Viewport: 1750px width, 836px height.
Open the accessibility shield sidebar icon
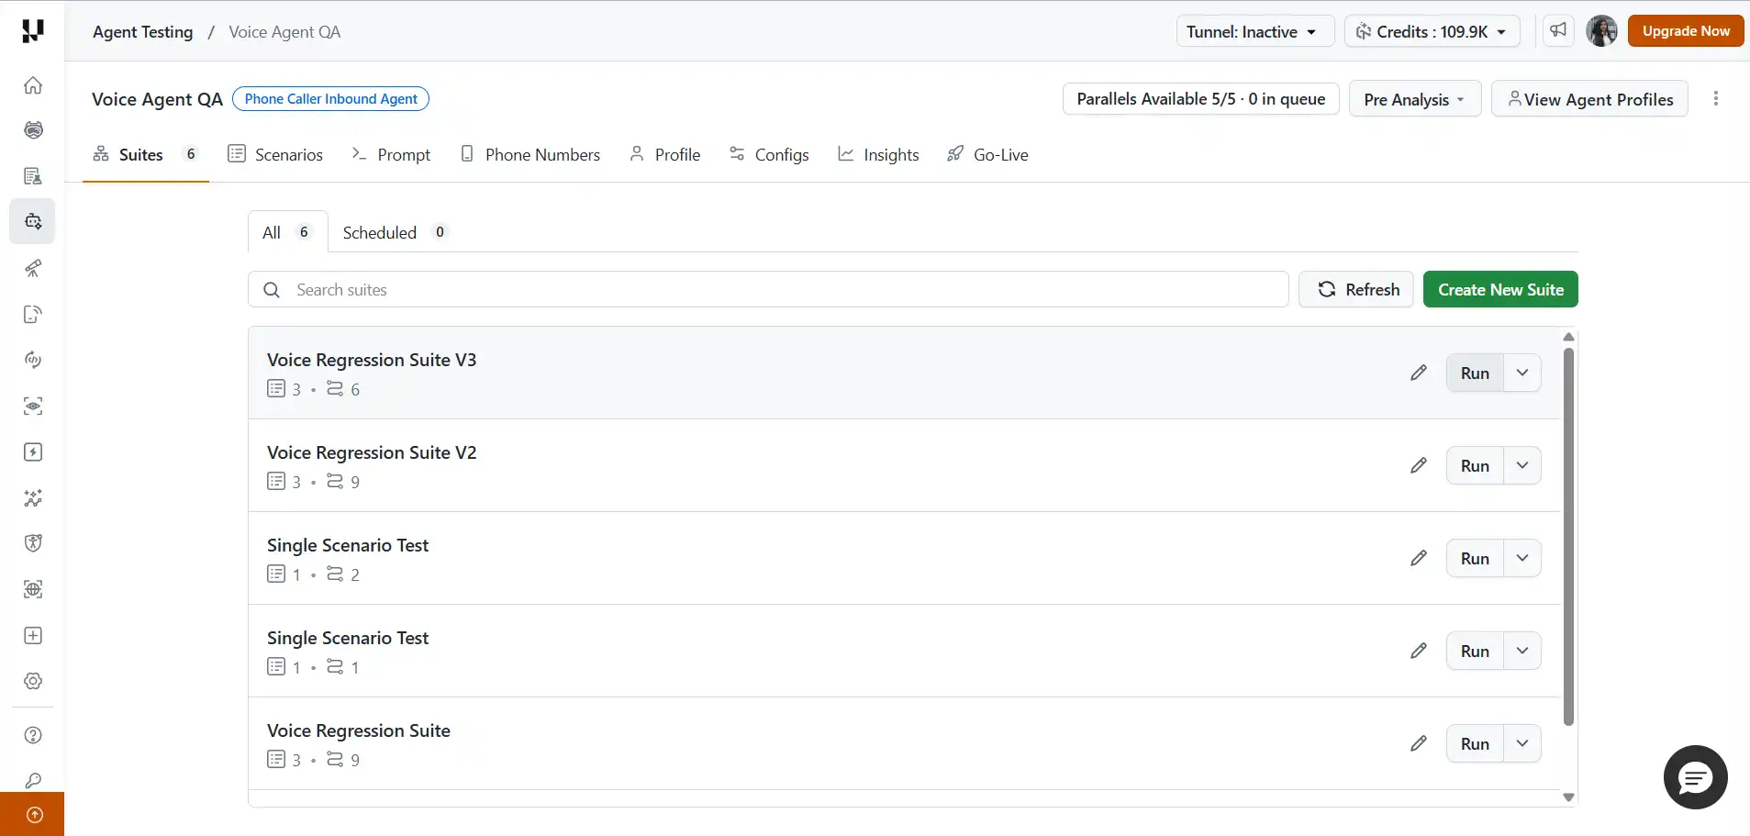(33, 543)
